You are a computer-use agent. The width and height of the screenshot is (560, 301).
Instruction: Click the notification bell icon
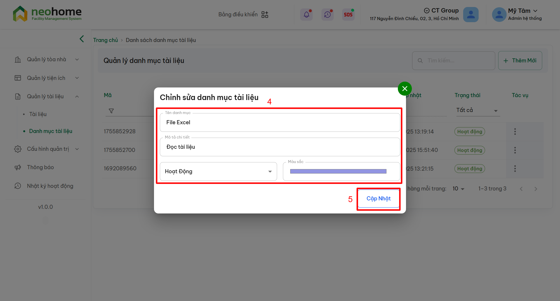(306, 15)
